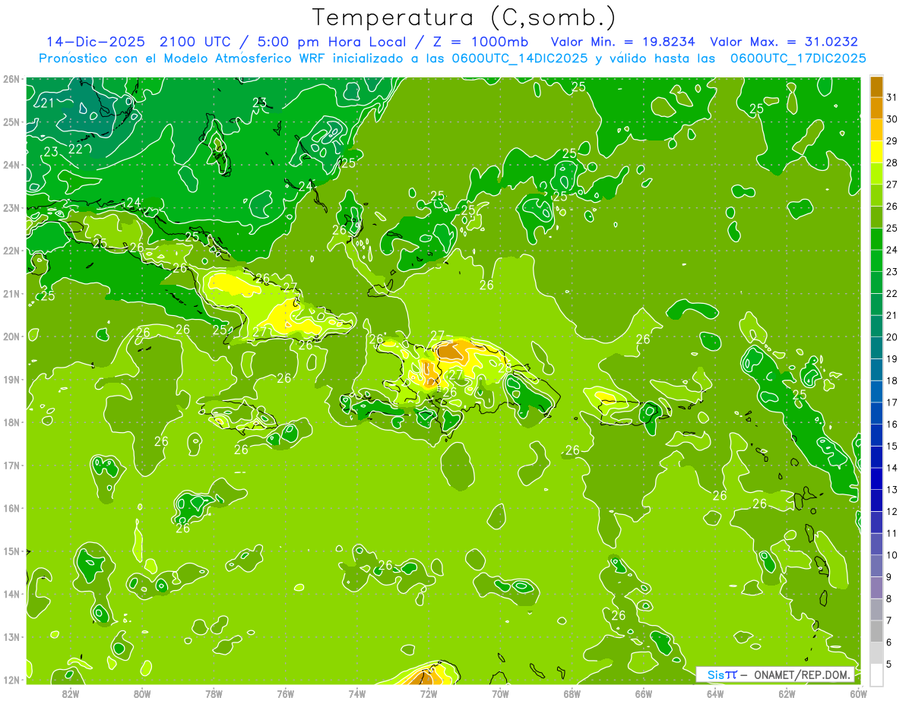912x704 pixels.
Task: Click the purple legend swatch between 9 and 10
Action: coord(876,566)
